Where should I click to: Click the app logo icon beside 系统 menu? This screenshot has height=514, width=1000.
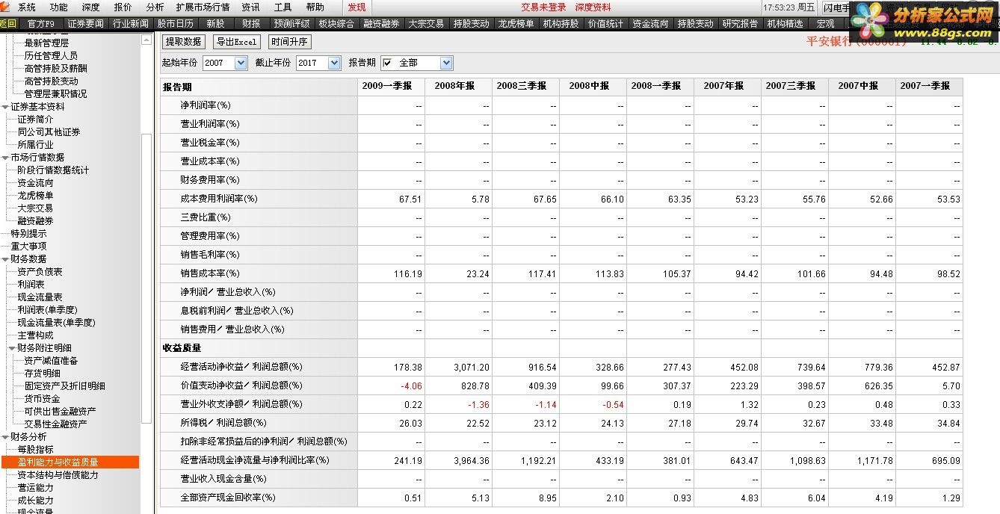click(x=5, y=7)
